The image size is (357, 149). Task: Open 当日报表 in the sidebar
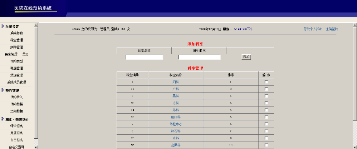coord(16,140)
